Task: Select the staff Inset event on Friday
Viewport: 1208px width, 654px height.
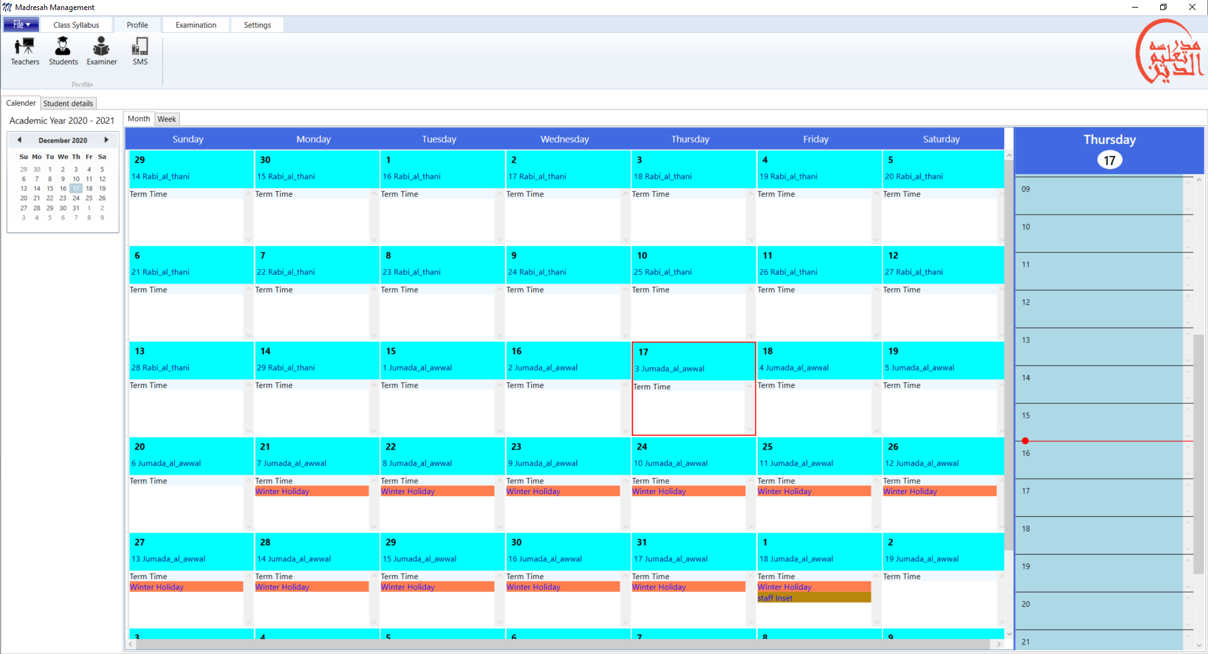Action: (x=813, y=598)
